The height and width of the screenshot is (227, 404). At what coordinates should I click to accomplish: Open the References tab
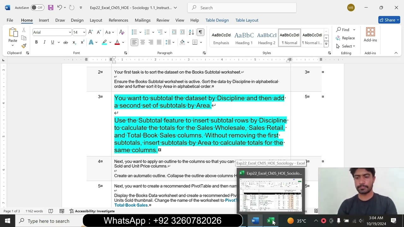(118, 20)
